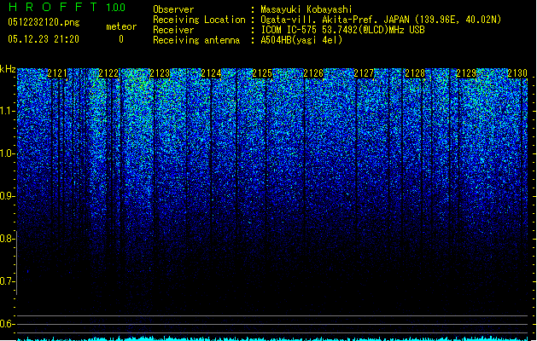The image size is (537, 341).
Task: Click the Observer label
Action: 173,9
